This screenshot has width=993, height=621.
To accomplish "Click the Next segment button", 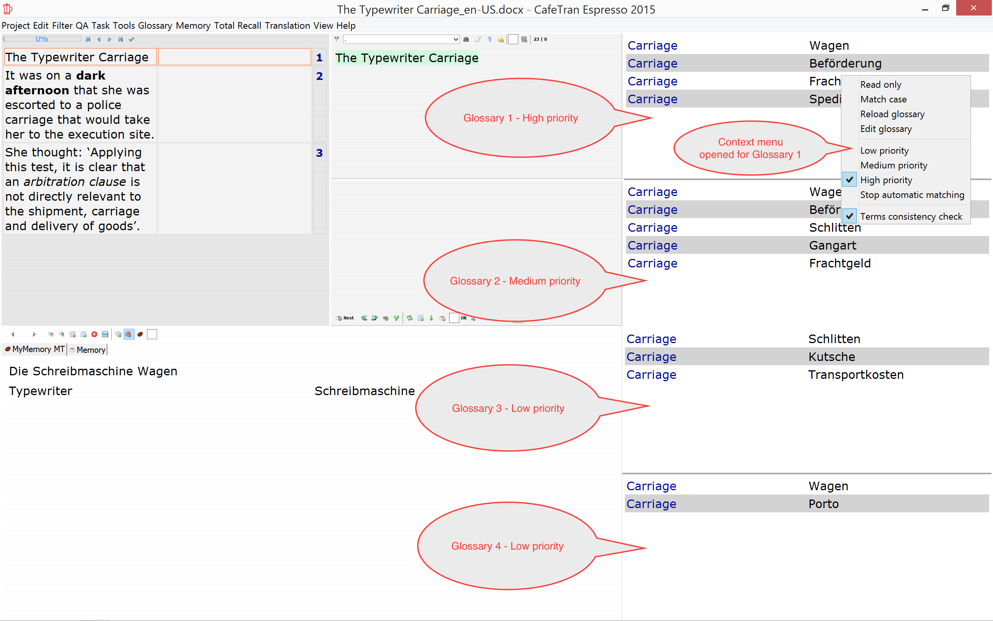I will (345, 318).
